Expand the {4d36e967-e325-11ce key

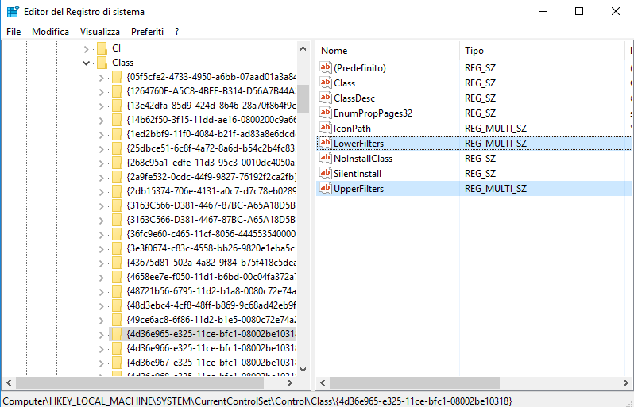(x=101, y=363)
